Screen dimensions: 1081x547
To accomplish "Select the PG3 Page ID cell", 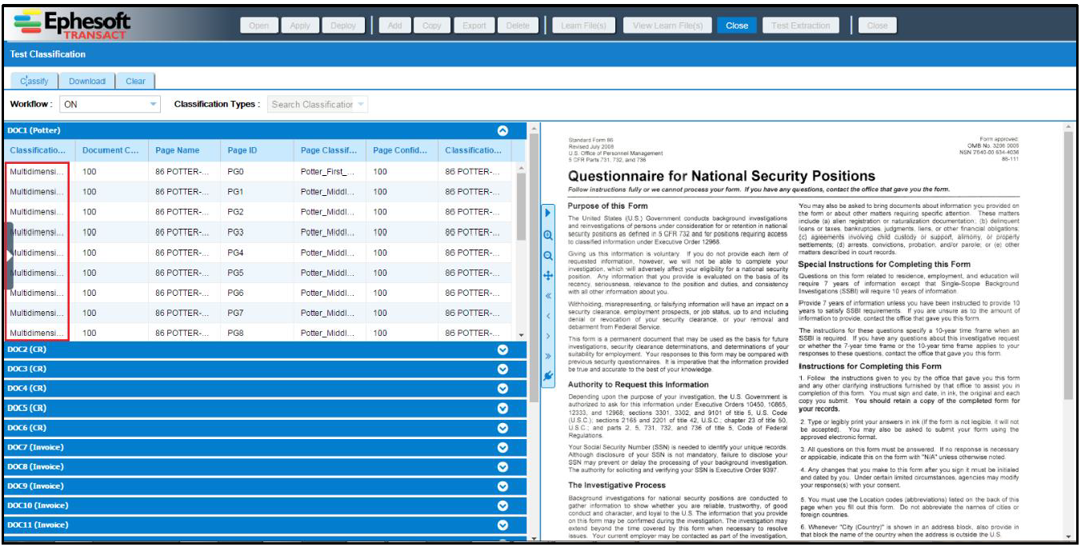I will (256, 232).
